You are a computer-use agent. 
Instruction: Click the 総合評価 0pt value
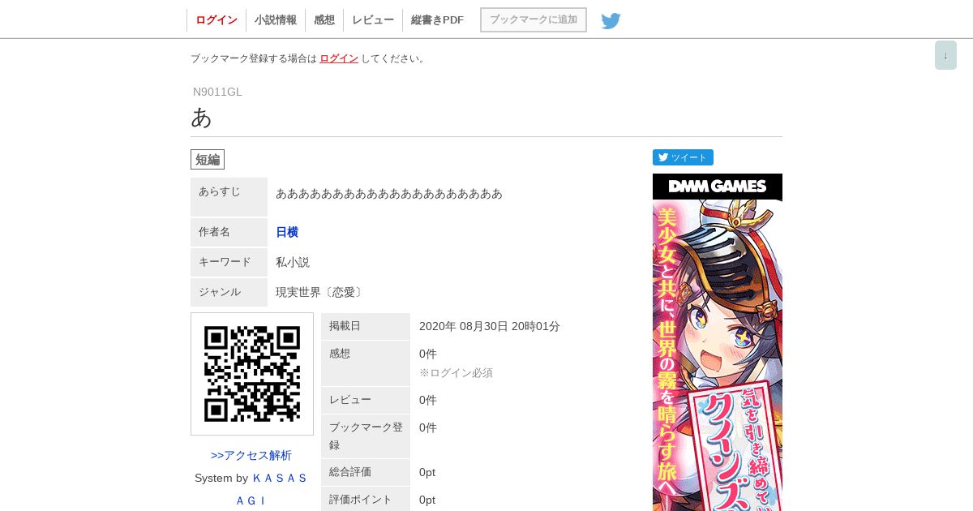[427, 472]
